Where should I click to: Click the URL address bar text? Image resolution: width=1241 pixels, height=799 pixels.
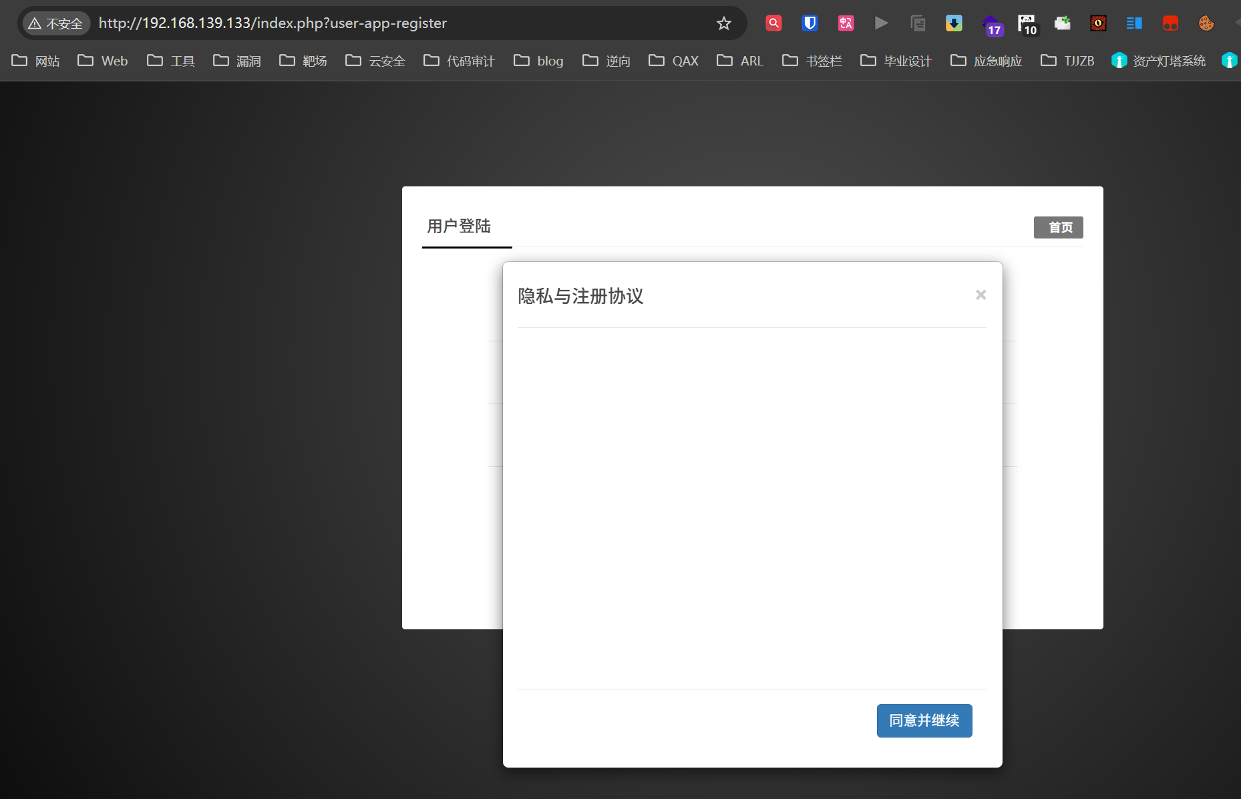273,23
